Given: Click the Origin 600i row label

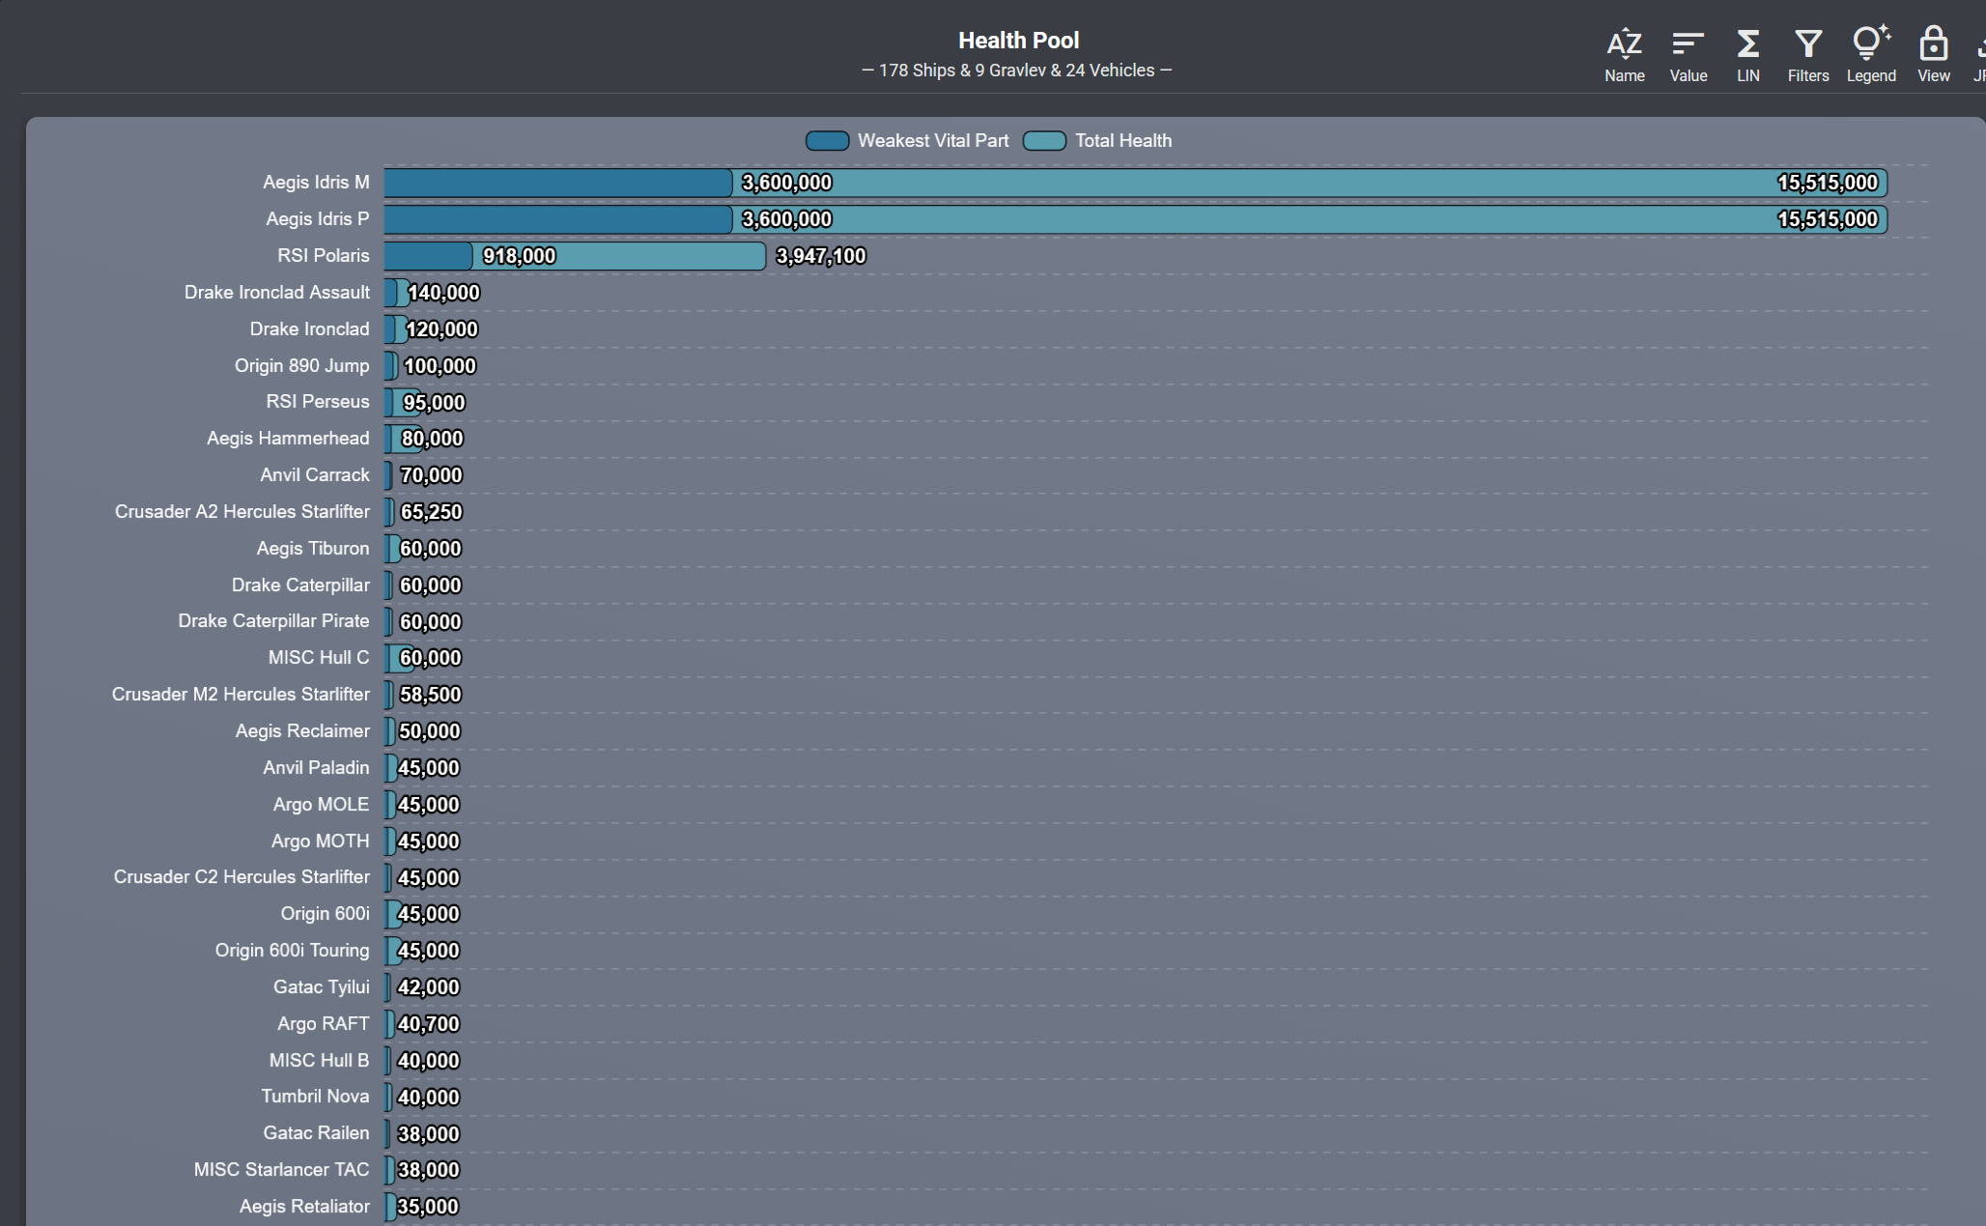Looking at the screenshot, I should click(325, 914).
